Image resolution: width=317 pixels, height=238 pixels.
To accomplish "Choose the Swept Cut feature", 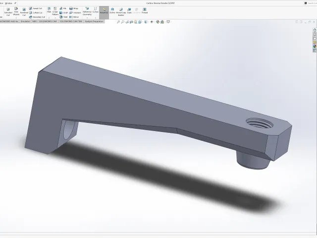I will pos(36,8).
